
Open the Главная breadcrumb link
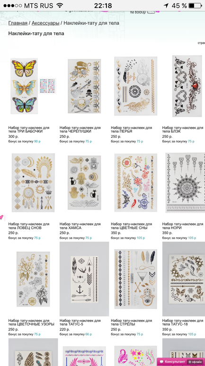[18, 23]
